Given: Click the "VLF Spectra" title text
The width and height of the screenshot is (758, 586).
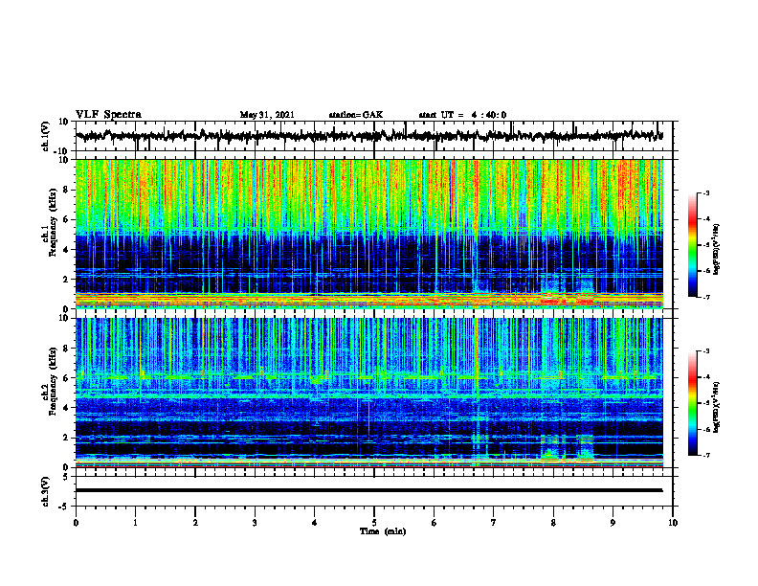Looking at the screenshot, I should (108, 115).
